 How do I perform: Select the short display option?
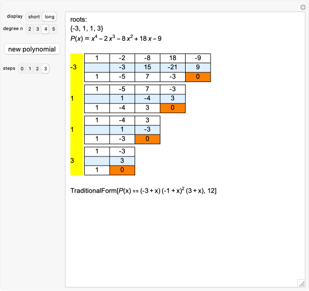[34, 16]
